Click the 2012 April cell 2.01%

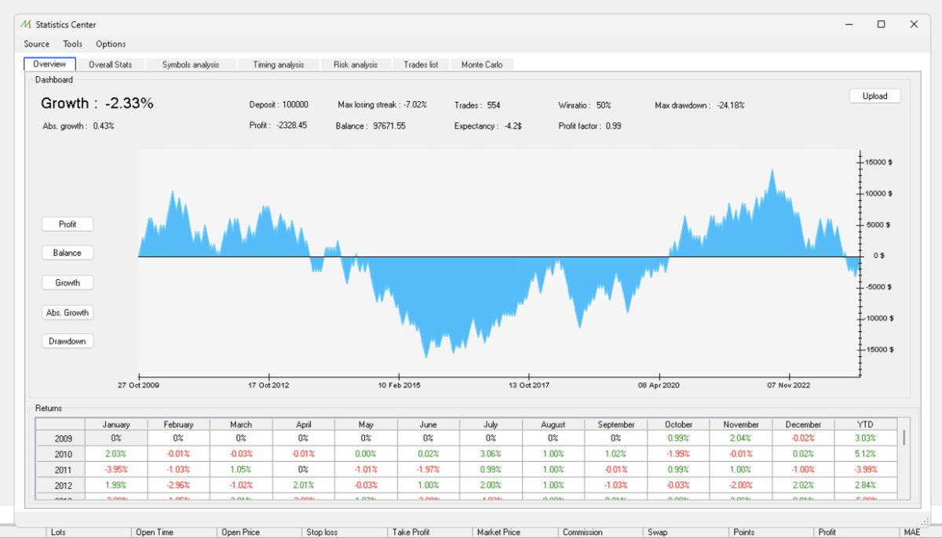[303, 484]
